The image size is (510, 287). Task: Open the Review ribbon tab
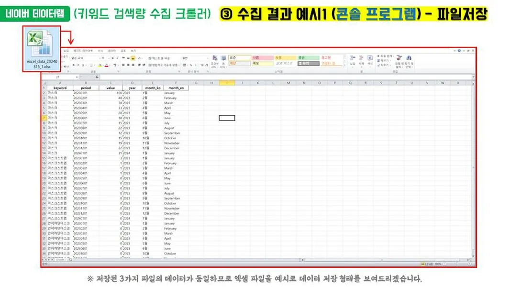click(123, 51)
